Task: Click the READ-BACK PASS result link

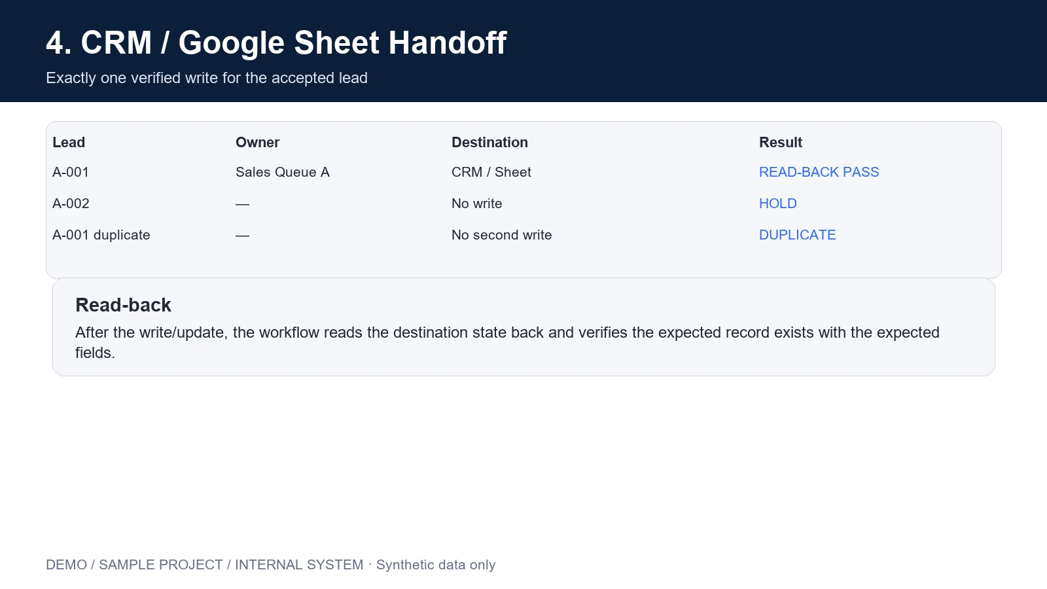Action: [x=819, y=172]
